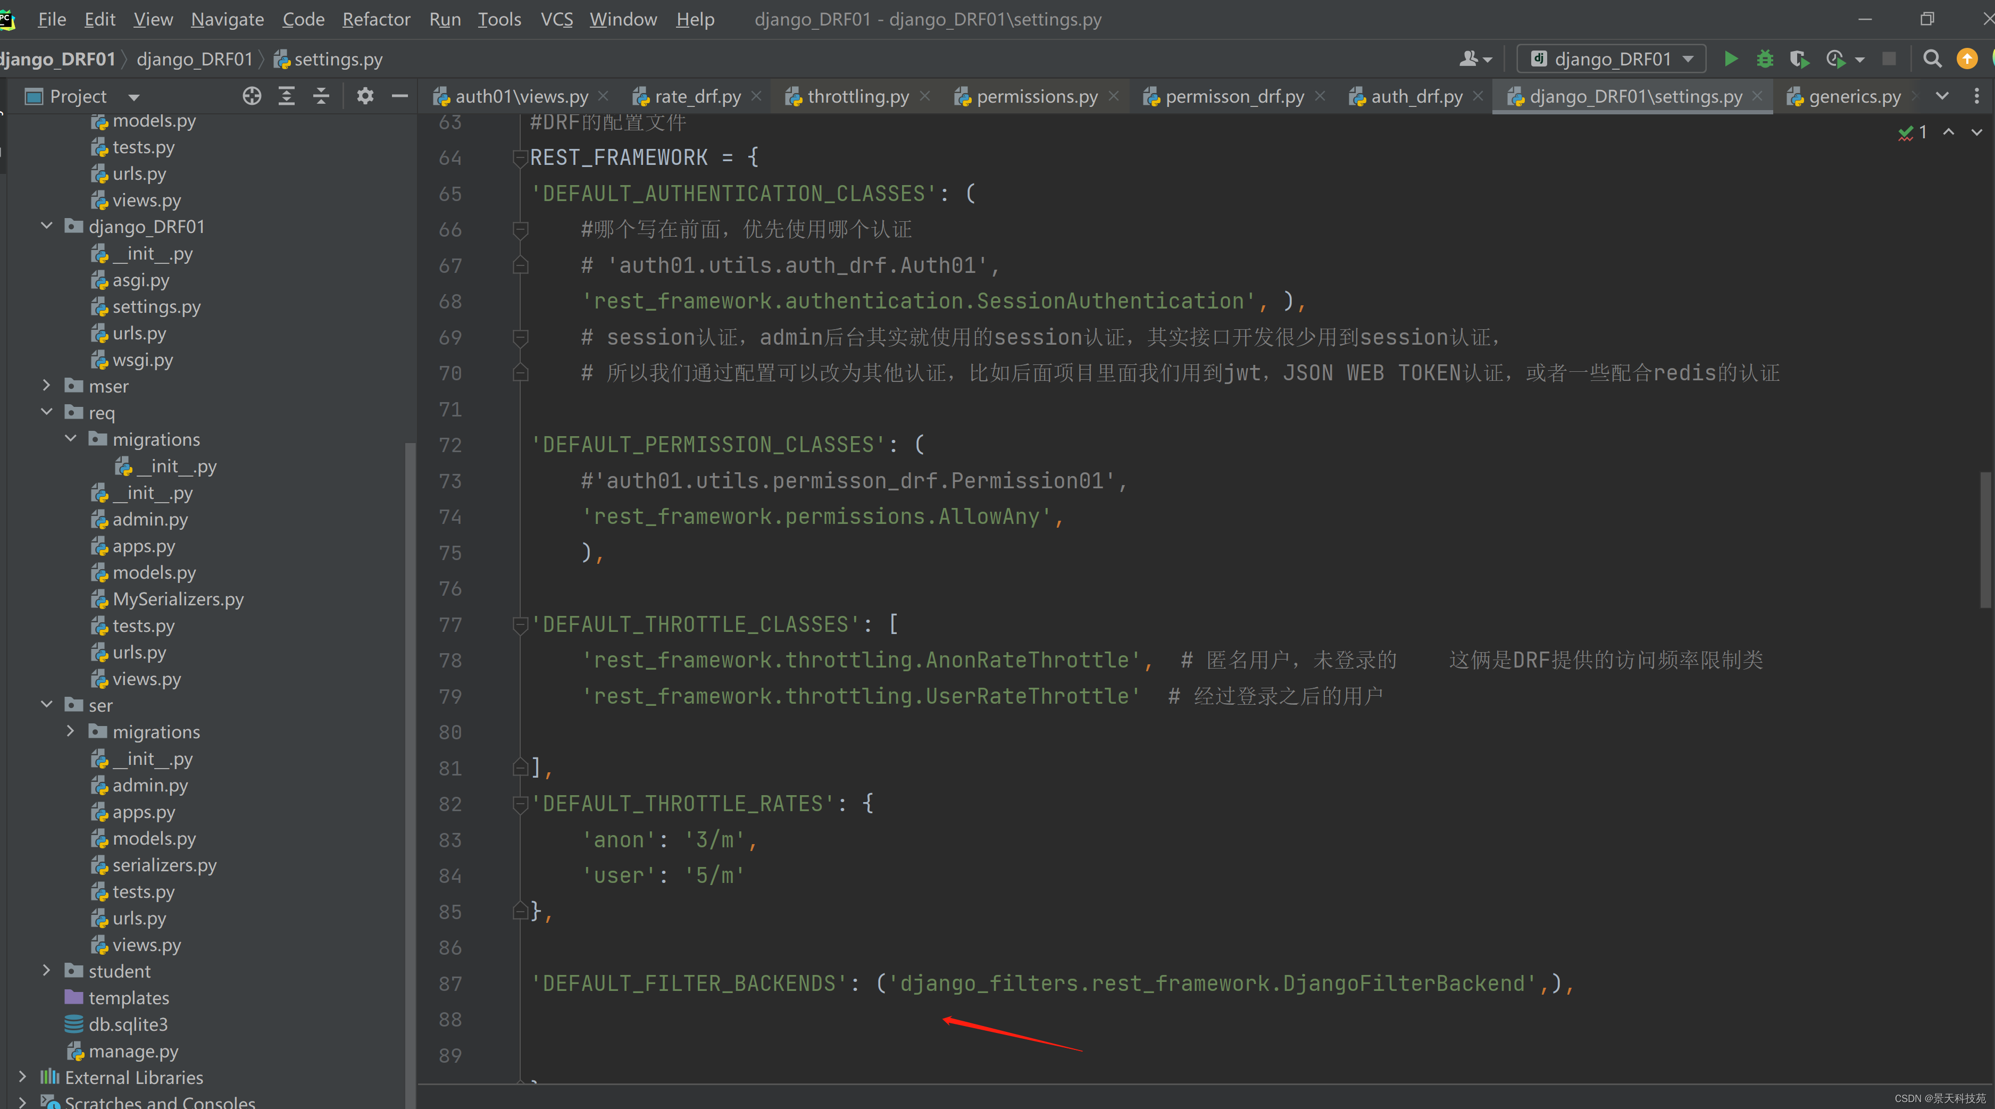This screenshot has height=1109, width=1995.
Task: Open manage.py in project tree
Action: point(133,1051)
